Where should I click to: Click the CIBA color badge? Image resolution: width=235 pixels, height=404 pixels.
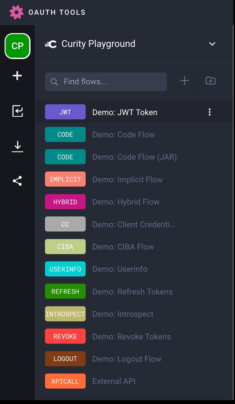tap(65, 247)
